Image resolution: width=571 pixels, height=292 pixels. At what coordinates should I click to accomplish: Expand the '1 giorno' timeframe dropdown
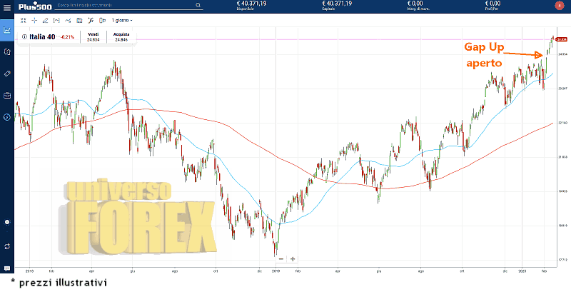coord(121,20)
